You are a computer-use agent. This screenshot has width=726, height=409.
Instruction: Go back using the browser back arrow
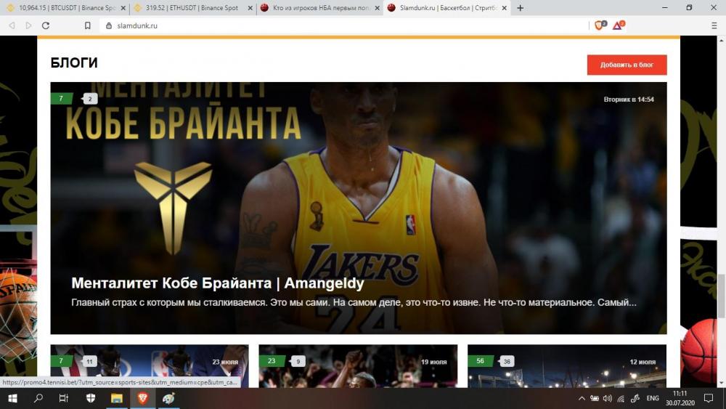click(x=12, y=25)
